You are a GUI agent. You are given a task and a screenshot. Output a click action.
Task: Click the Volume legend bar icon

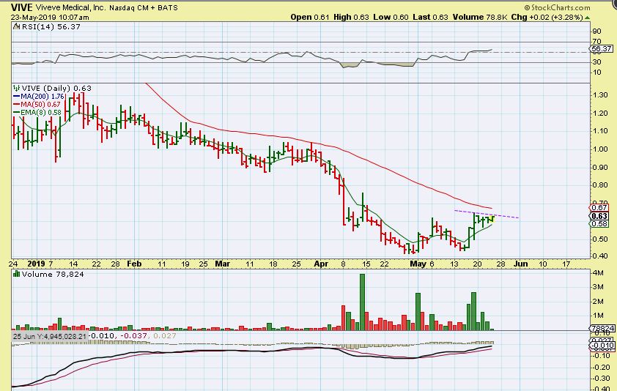click(17, 274)
